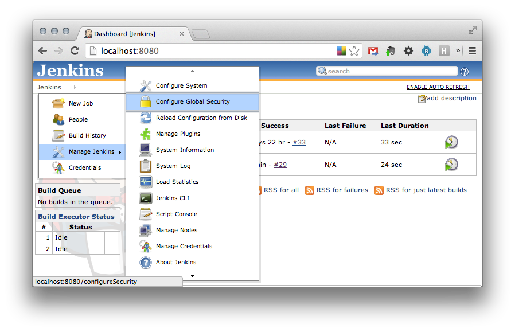Open build #29 link

tap(280, 165)
